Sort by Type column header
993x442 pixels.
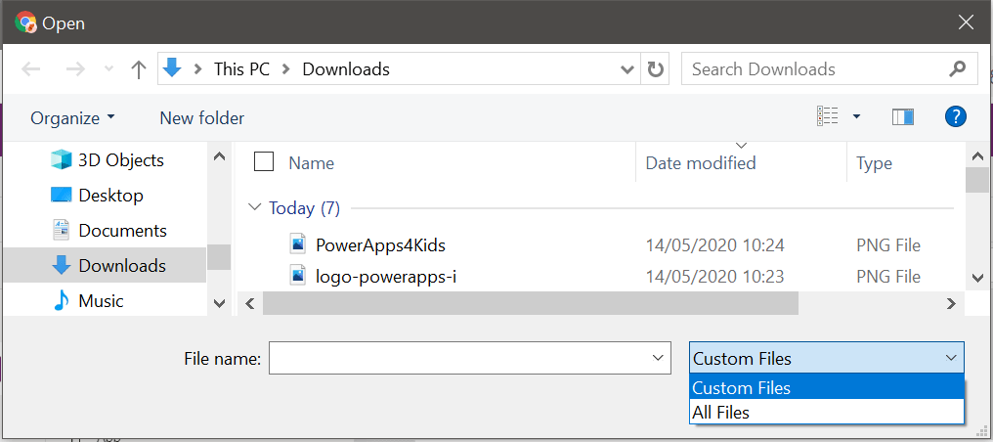(x=874, y=163)
